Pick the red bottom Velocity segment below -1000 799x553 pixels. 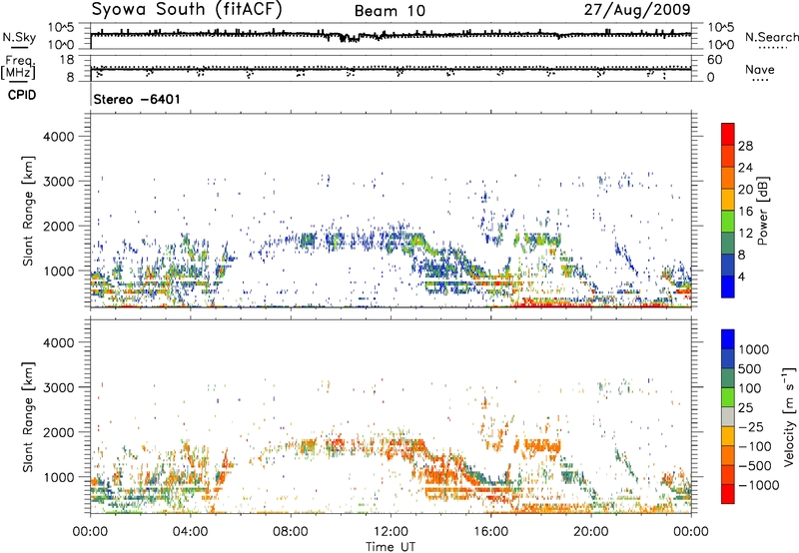pyautogui.click(x=728, y=494)
